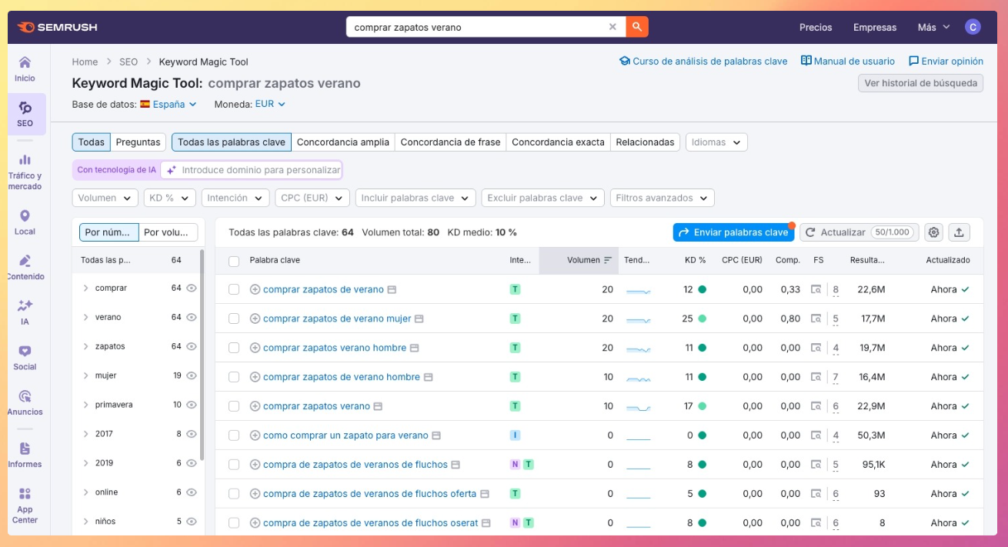
Task: Select the Concordancia exacta tab
Action: [557, 142]
